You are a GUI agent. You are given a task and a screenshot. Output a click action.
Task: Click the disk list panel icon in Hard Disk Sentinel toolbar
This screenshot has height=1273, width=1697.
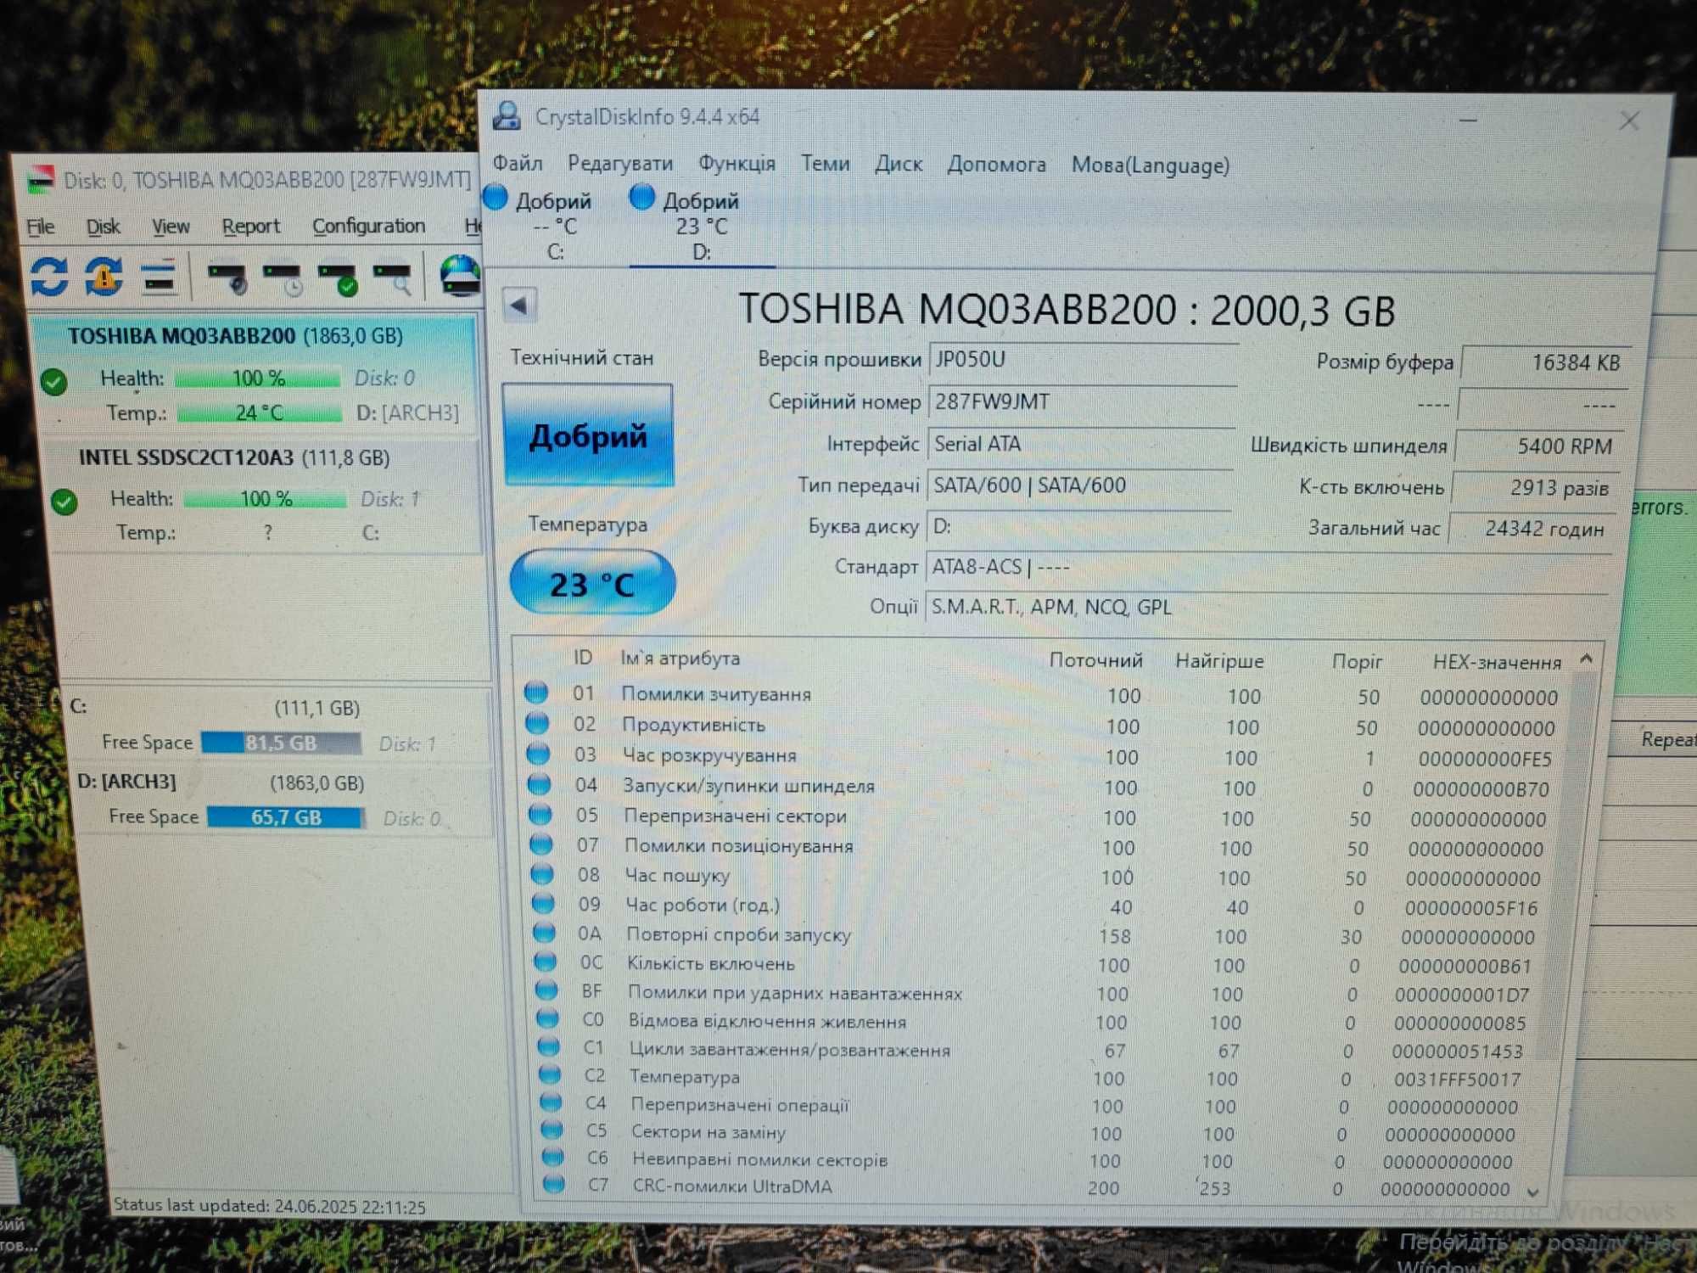pos(159,277)
